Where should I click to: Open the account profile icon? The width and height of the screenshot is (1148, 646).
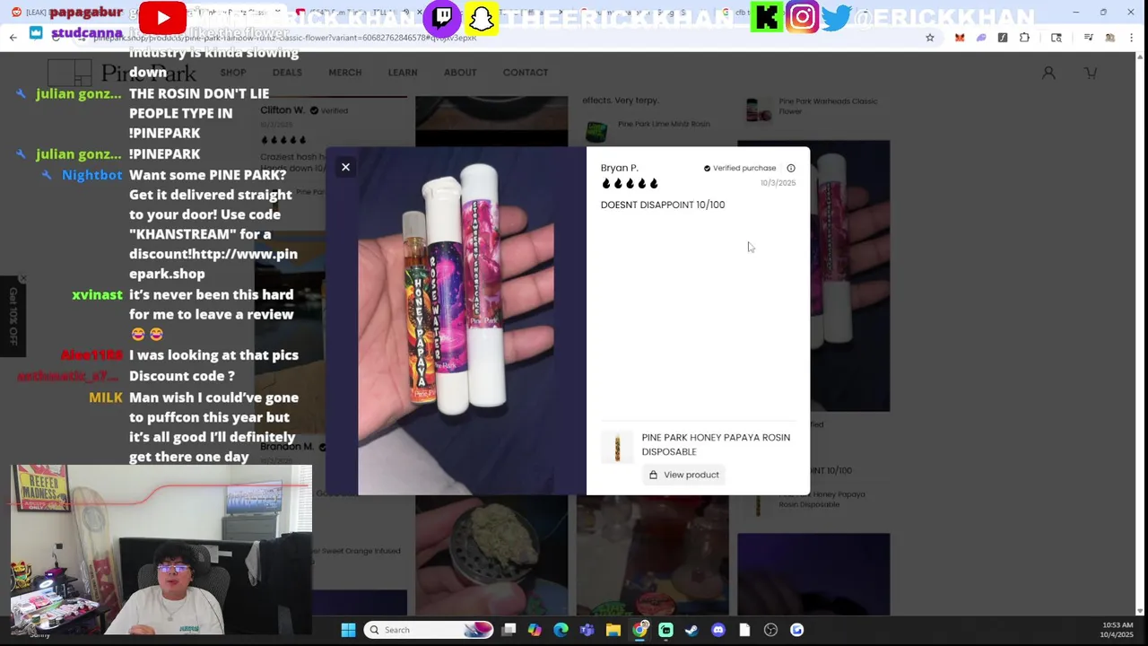pyautogui.click(x=1048, y=73)
